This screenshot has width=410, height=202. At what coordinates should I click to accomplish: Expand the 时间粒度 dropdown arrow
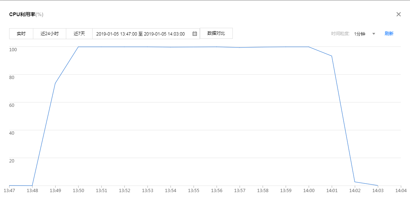(x=374, y=34)
